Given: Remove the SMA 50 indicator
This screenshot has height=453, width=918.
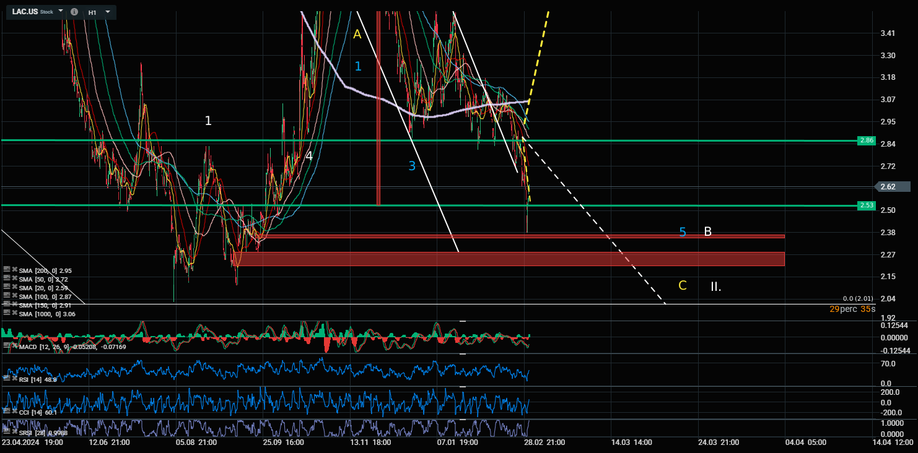Looking at the screenshot, I should coord(14,279).
